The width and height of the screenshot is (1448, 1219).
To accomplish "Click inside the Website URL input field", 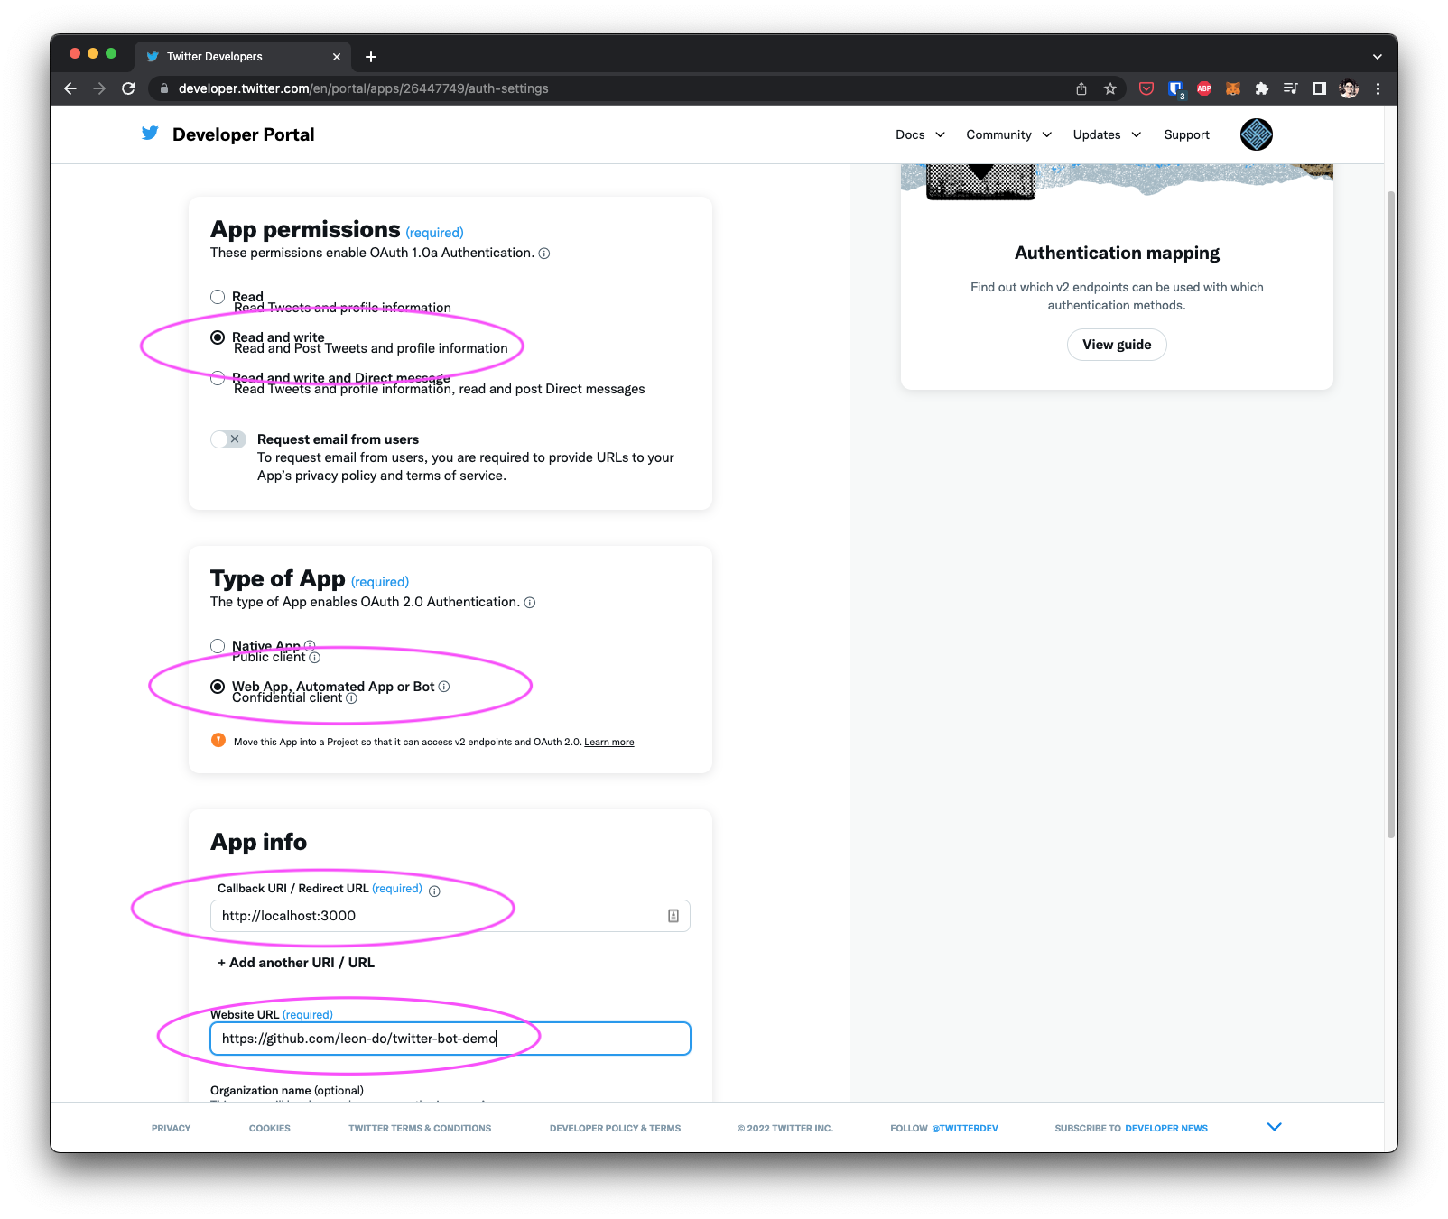I will [450, 1038].
